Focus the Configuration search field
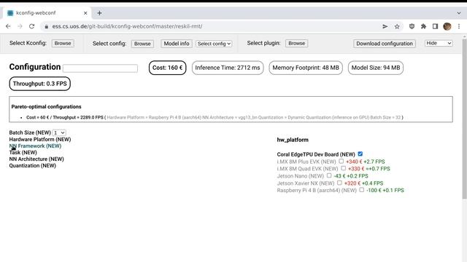 click(100, 68)
